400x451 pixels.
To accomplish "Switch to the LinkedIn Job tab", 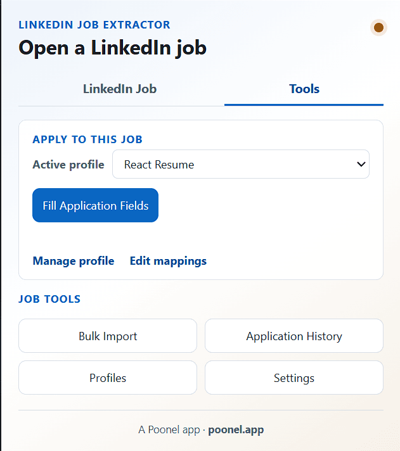I will [x=120, y=89].
